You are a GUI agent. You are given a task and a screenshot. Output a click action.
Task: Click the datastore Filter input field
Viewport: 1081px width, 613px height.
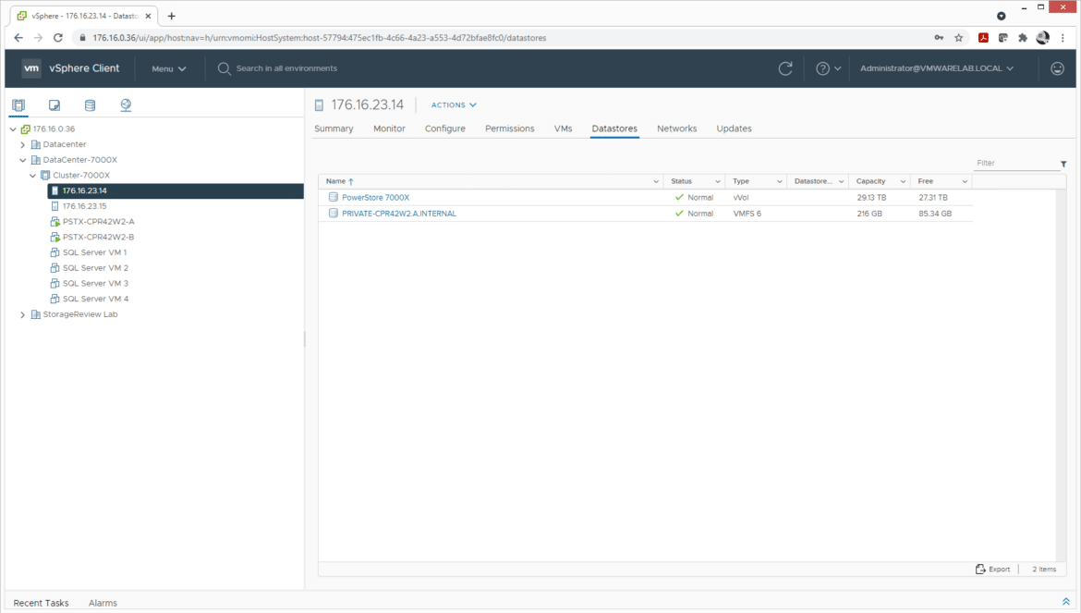1015,164
